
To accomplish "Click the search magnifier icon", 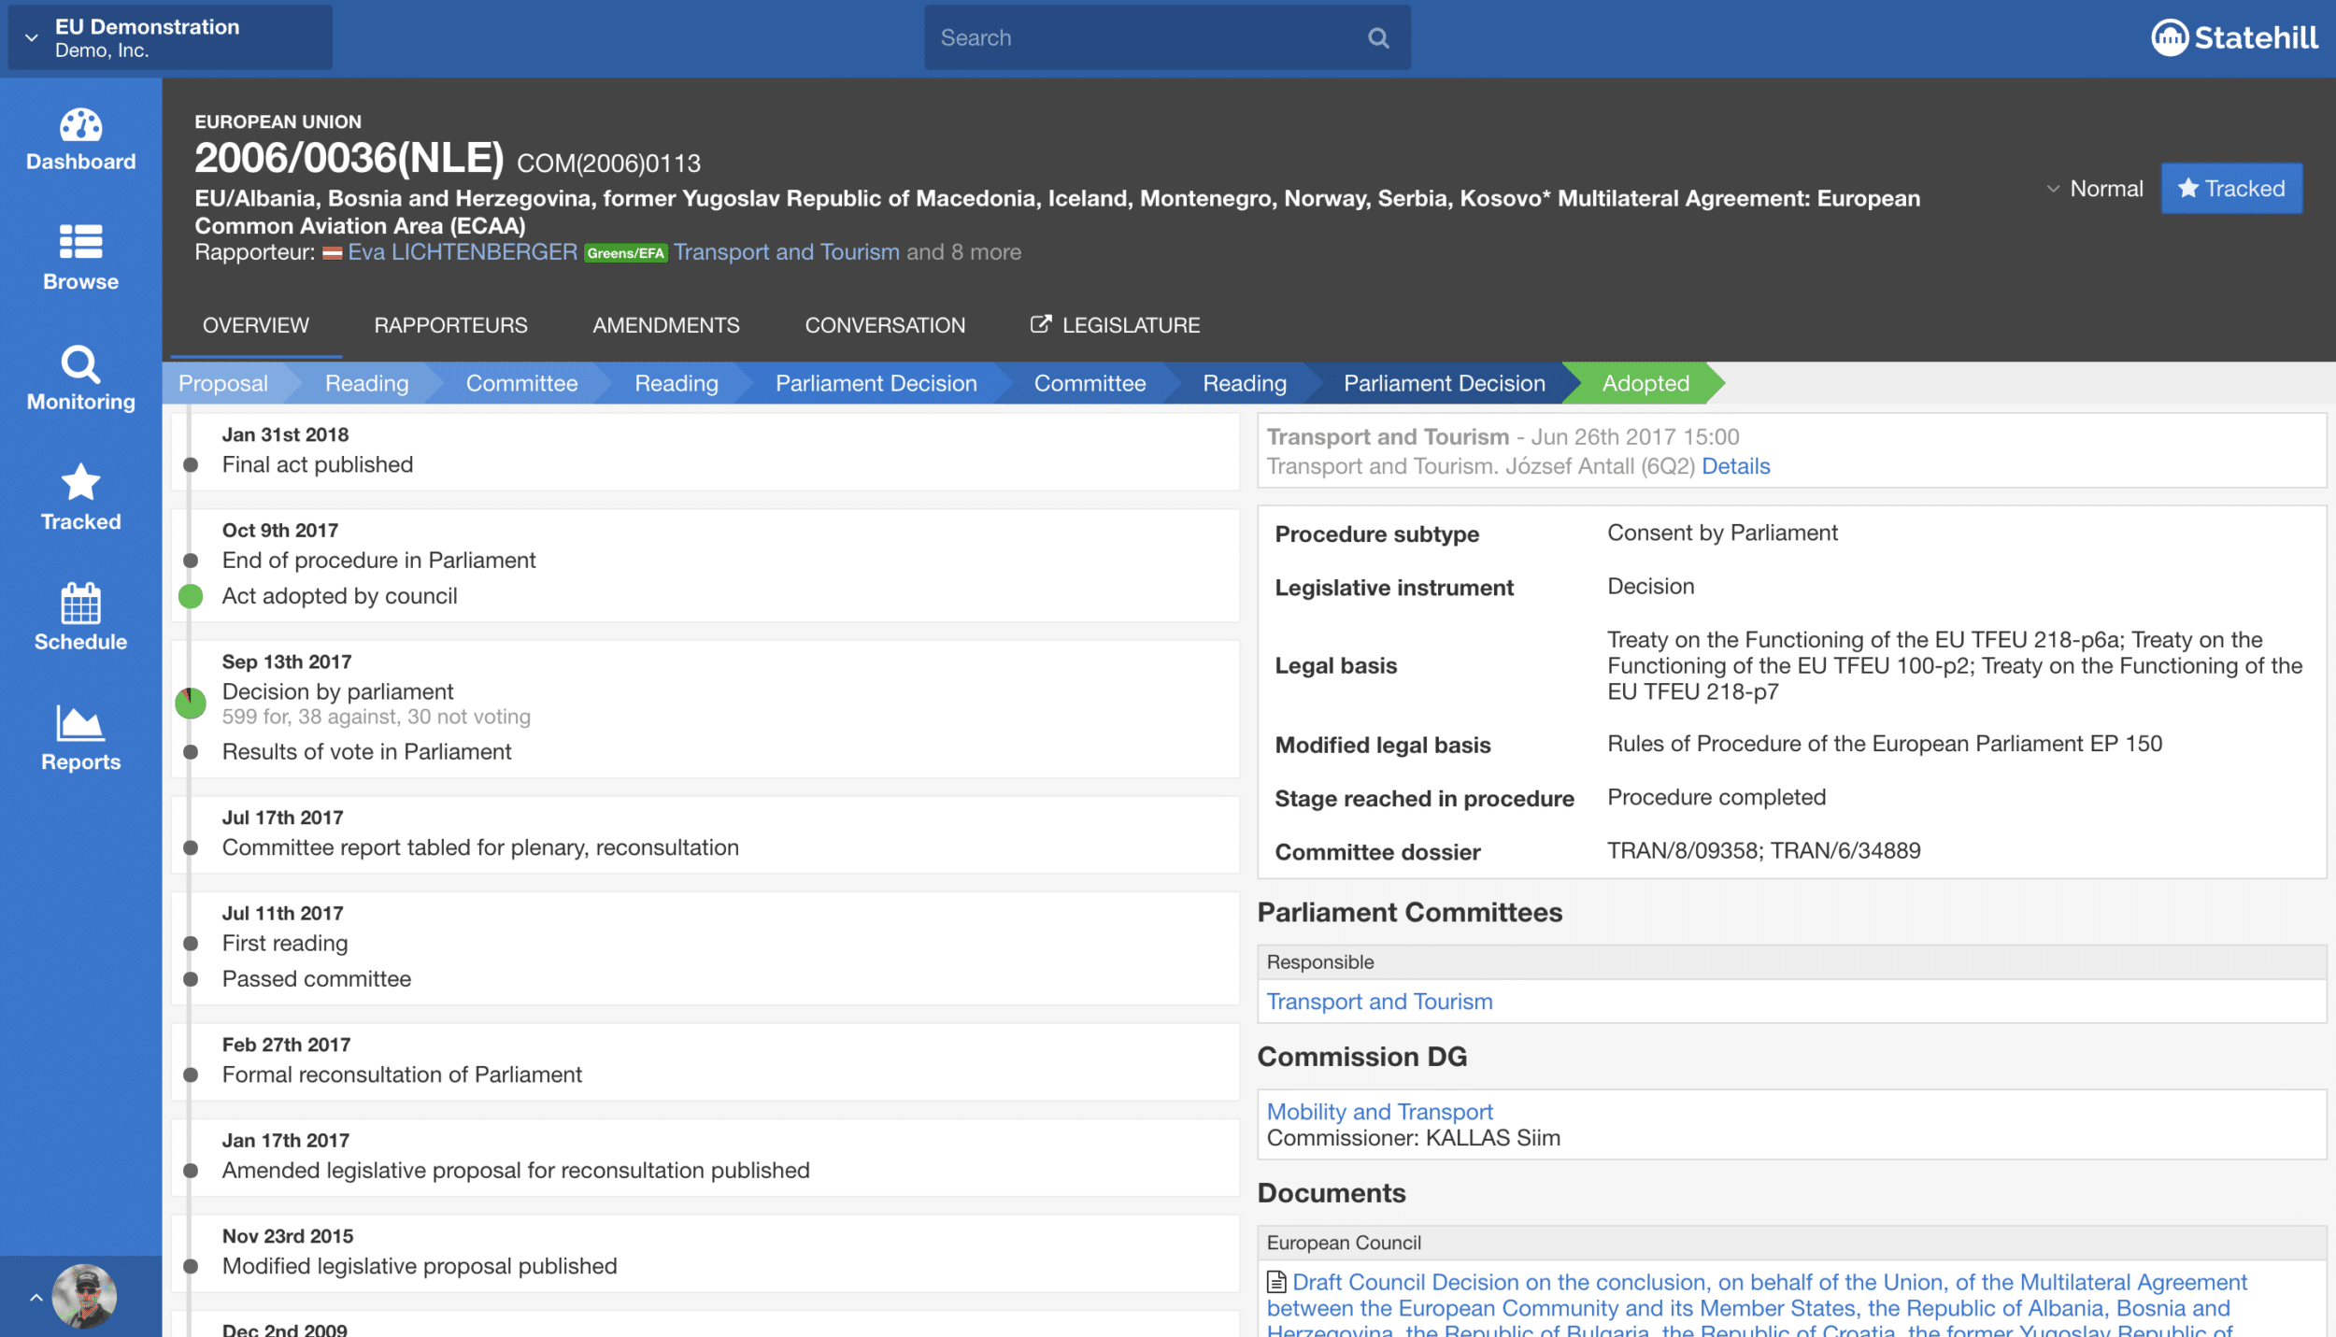I will (1378, 38).
